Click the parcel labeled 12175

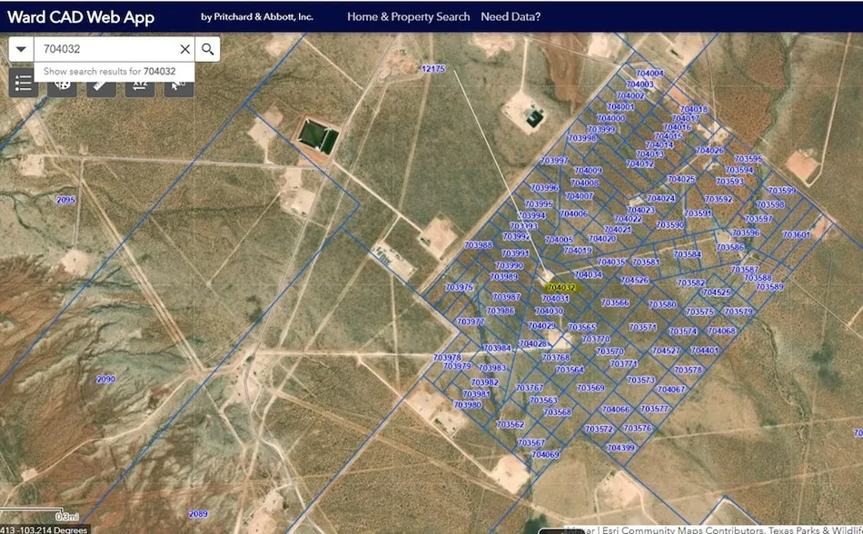(x=433, y=69)
